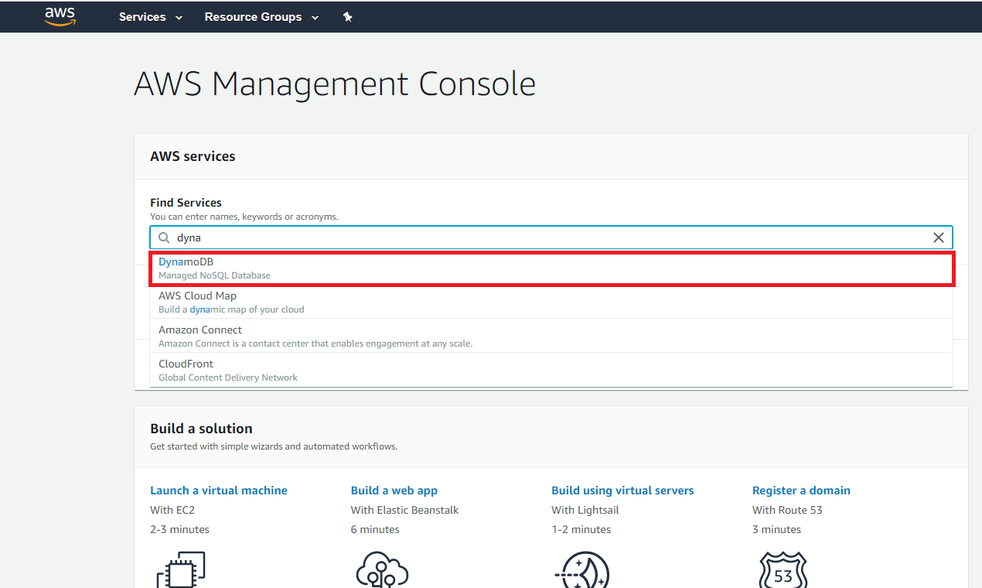Viewport: 982px width, 588px height.
Task: Open Build a web app link
Action: point(394,491)
